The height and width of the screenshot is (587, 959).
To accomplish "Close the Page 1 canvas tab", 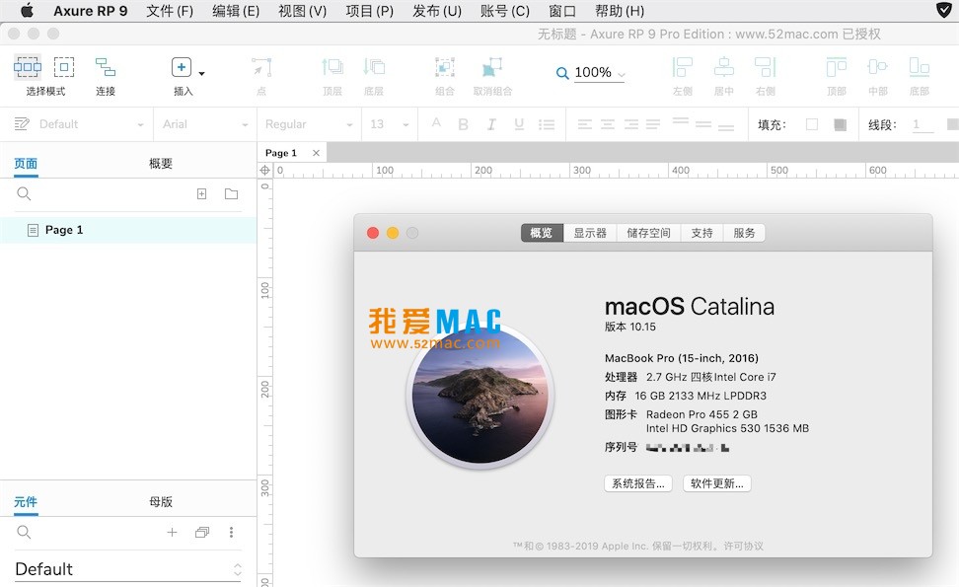I will (x=316, y=153).
